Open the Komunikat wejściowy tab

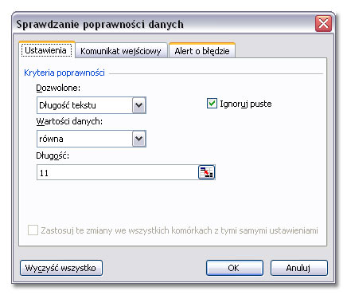click(121, 51)
